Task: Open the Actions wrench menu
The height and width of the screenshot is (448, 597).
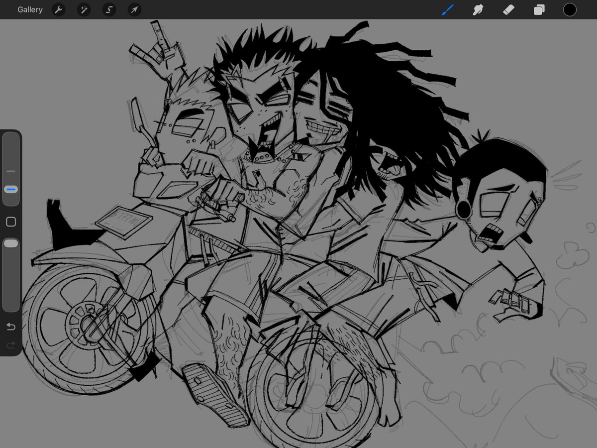Action: point(59,9)
